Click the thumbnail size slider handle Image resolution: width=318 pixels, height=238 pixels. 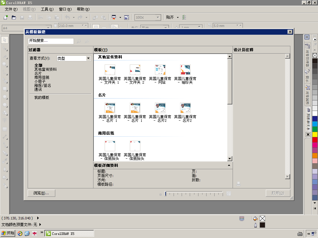(166, 194)
